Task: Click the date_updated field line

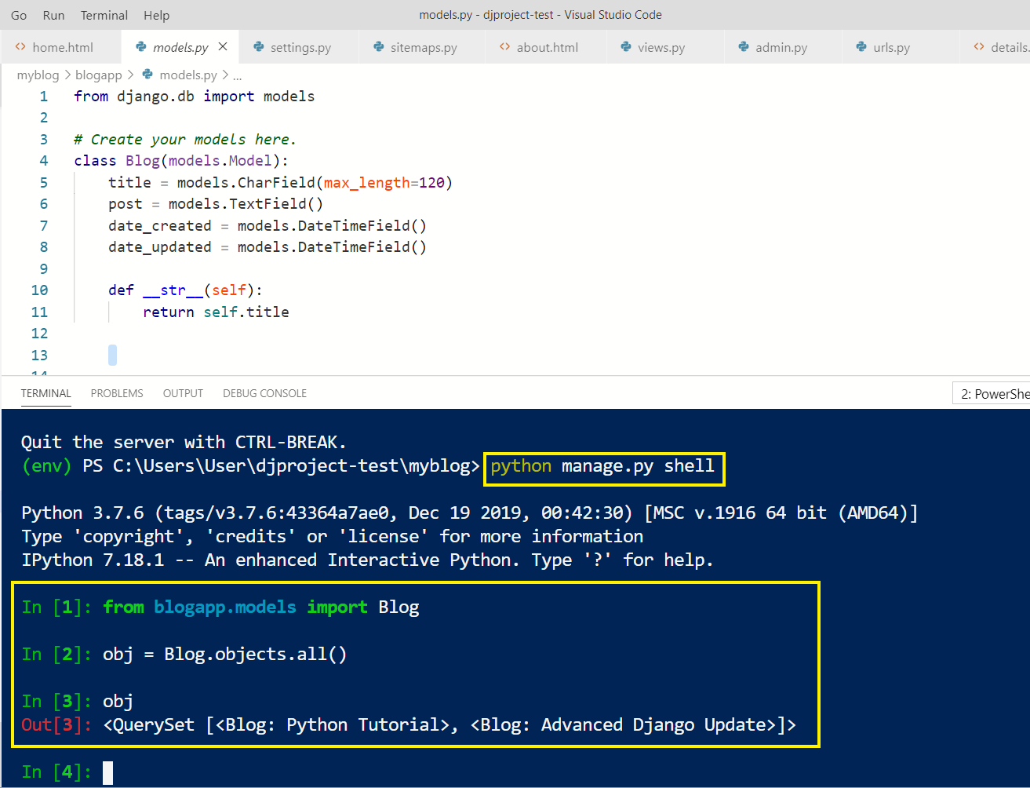Action: (x=268, y=247)
